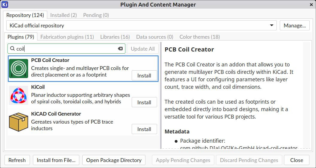
Task: Install the PCB Coil Creator plugin
Action: [144, 75]
